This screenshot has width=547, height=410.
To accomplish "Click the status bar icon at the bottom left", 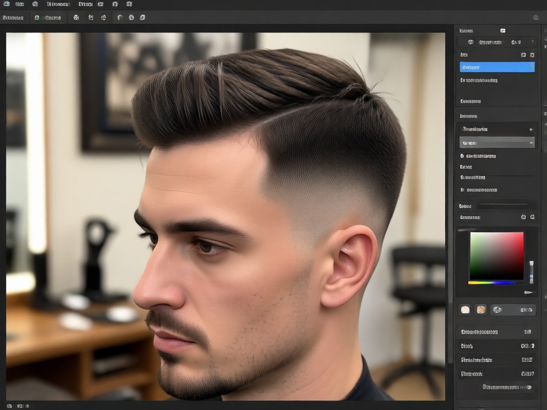I will pyautogui.click(x=10, y=406).
